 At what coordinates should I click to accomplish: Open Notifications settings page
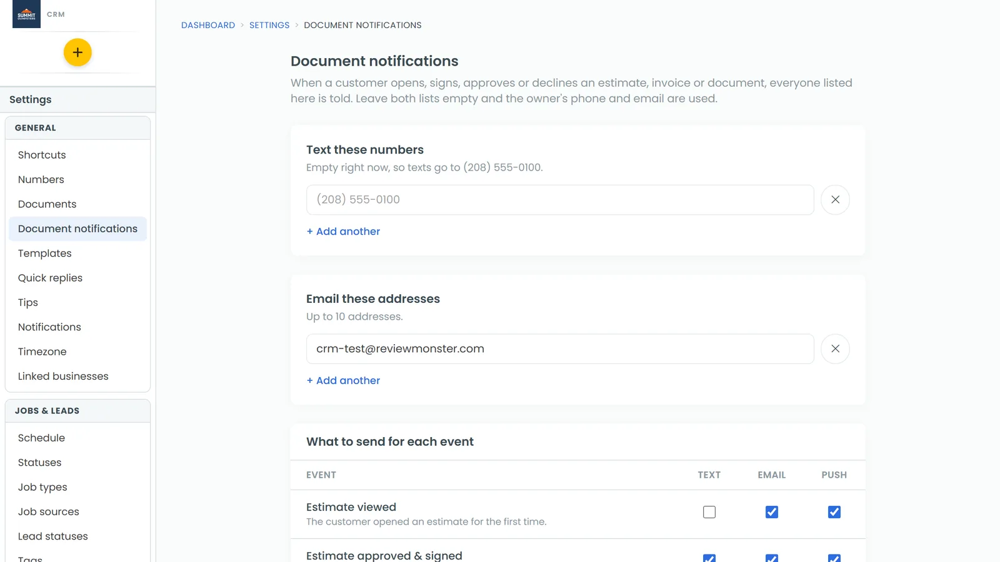click(77, 327)
